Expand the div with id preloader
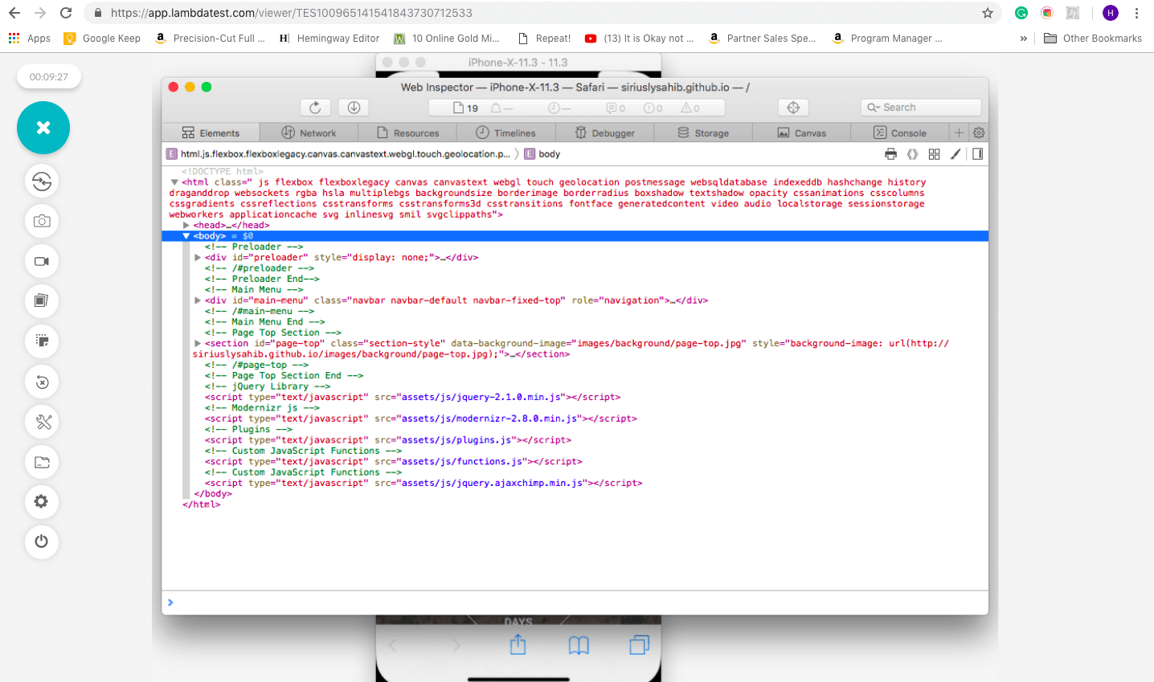 pos(197,257)
